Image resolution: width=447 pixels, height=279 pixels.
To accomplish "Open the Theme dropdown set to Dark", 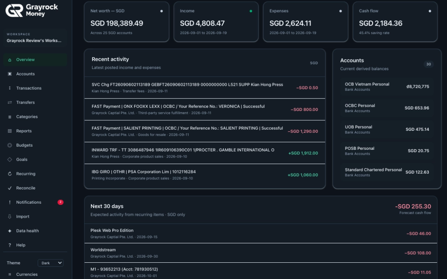I will click(x=51, y=263).
